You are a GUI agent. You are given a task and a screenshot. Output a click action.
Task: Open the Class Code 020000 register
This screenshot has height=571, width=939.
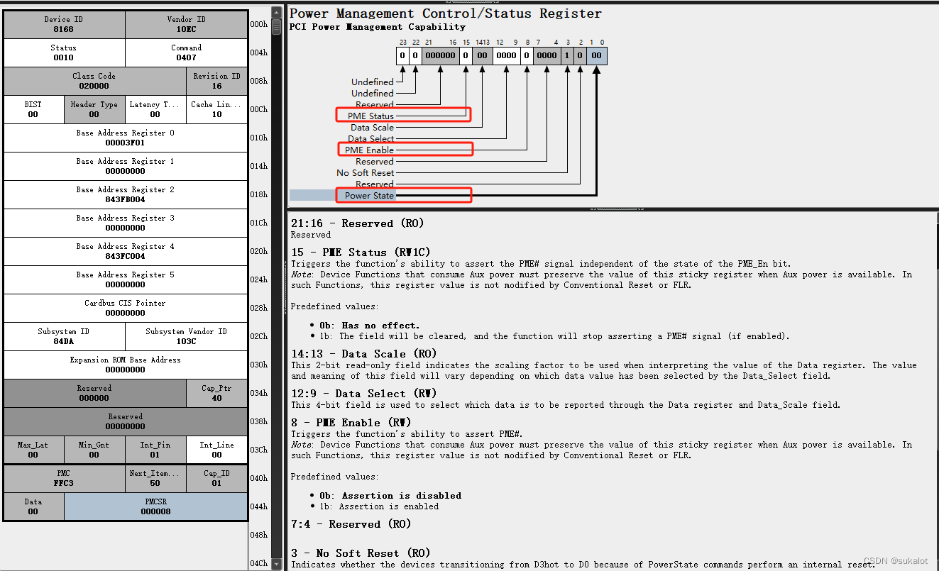(94, 82)
